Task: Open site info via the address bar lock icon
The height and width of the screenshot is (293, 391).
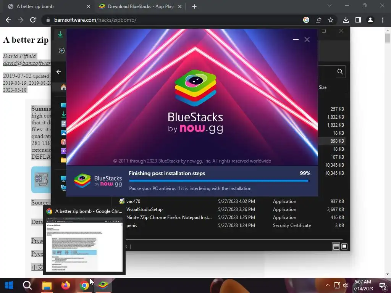Action: (48, 20)
